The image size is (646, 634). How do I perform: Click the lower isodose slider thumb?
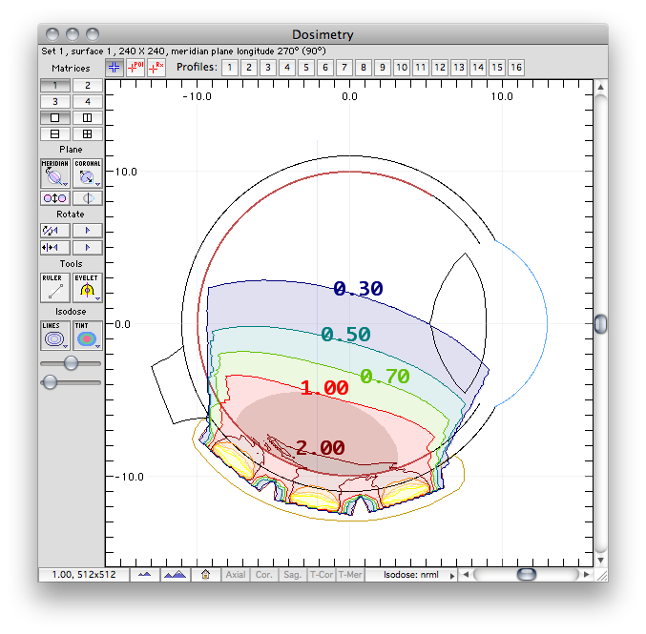(50, 381)
